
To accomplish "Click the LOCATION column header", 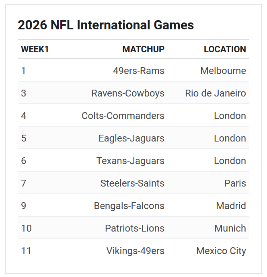I will click(225, 49).
